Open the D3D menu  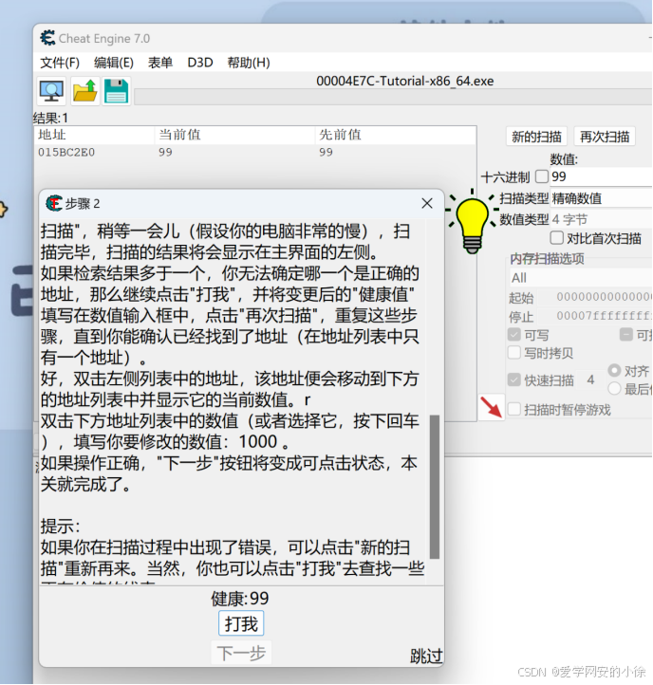point(200,63)
